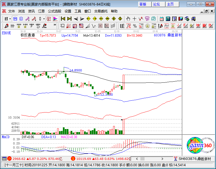Open the 交易委托 menu
The height and width of the screenshot is (169, 216).
(x=101, y=11)
